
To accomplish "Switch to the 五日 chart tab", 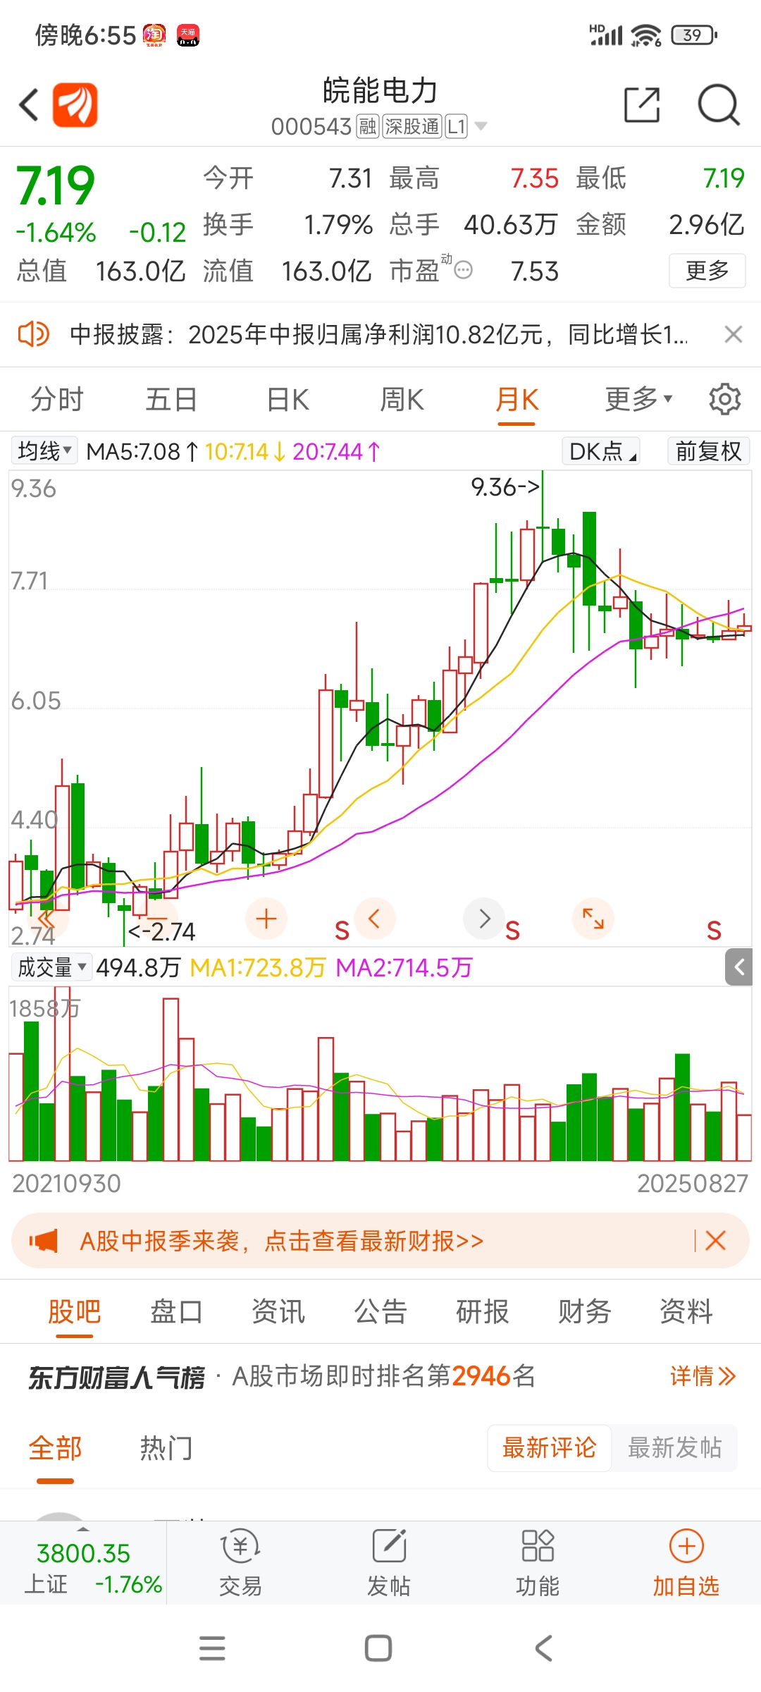I will [x=171, y=400].
